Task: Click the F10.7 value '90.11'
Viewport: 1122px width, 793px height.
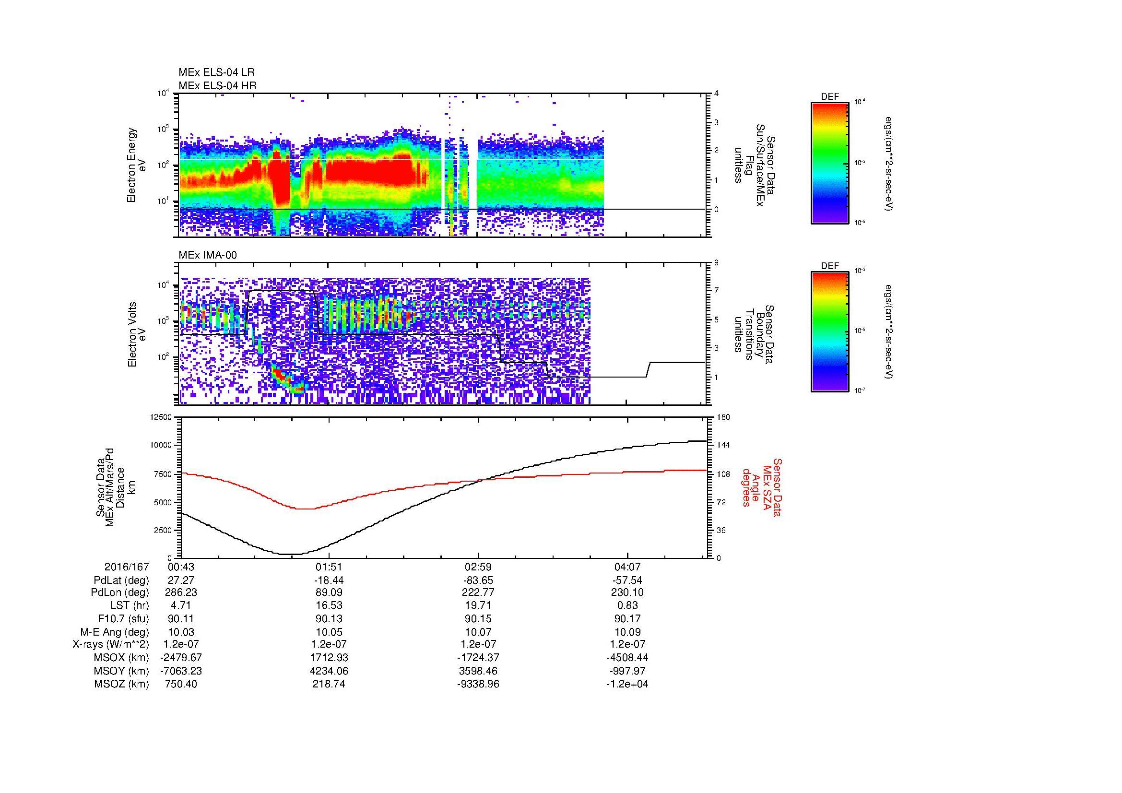Action: [x=181, y=618]
